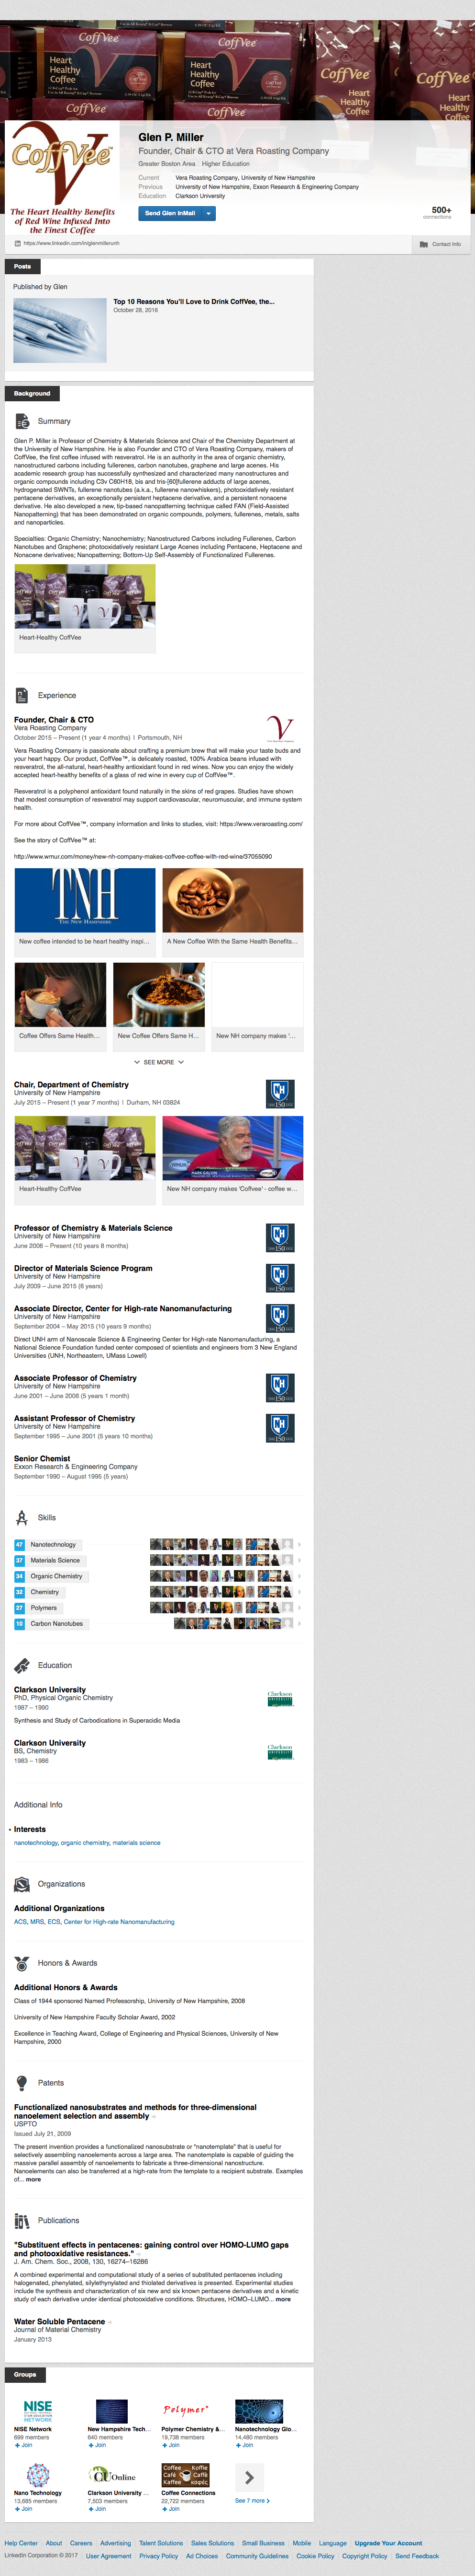475x2576 pixels.
Task: Click the Nano Technology group icon
Action: 38,2475
